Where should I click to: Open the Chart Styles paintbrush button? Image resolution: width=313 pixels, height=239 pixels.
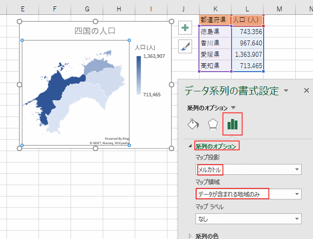(185, 46)
